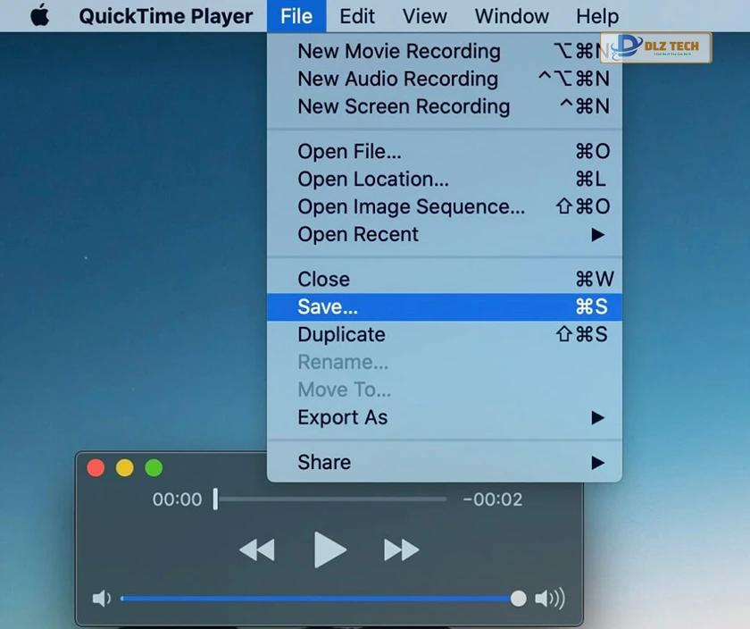The height and width of the screenshot is (629, 750).
Task: Set maximum volume with loud speaker icon
Action: click(x=550, y=599)
